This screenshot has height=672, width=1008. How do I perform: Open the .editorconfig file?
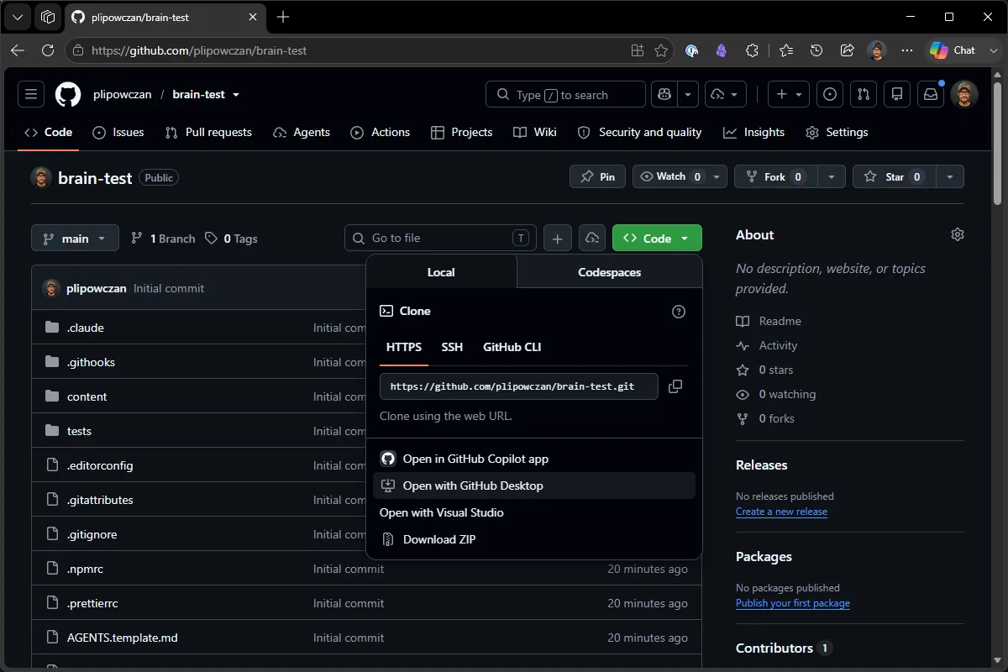pos(100,465)
